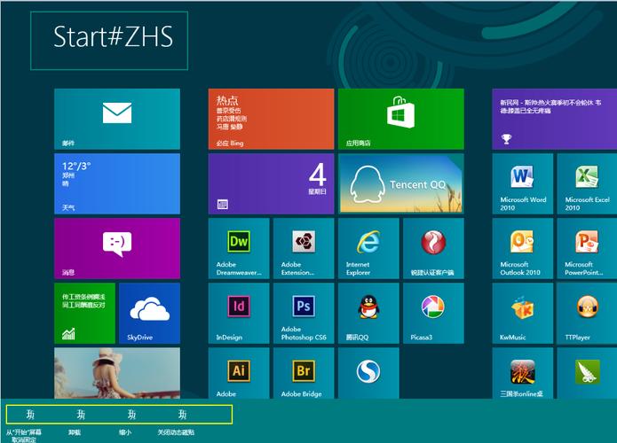617x443 pixels.
Task: Launch KwMusic player
Action: (523, 314)
